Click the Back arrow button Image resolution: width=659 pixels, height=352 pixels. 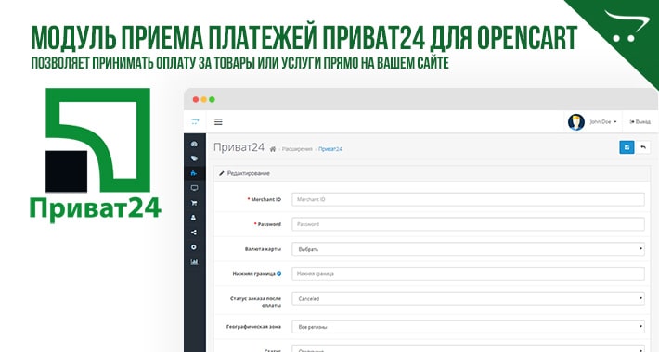pos(642,147)
